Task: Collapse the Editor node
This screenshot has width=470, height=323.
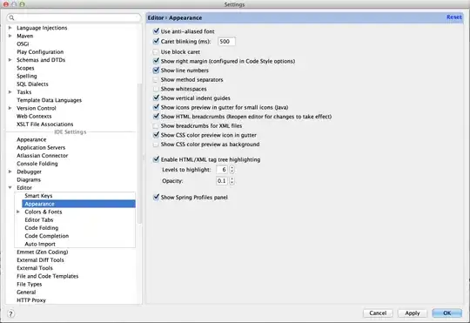Action: coord(10,188)
